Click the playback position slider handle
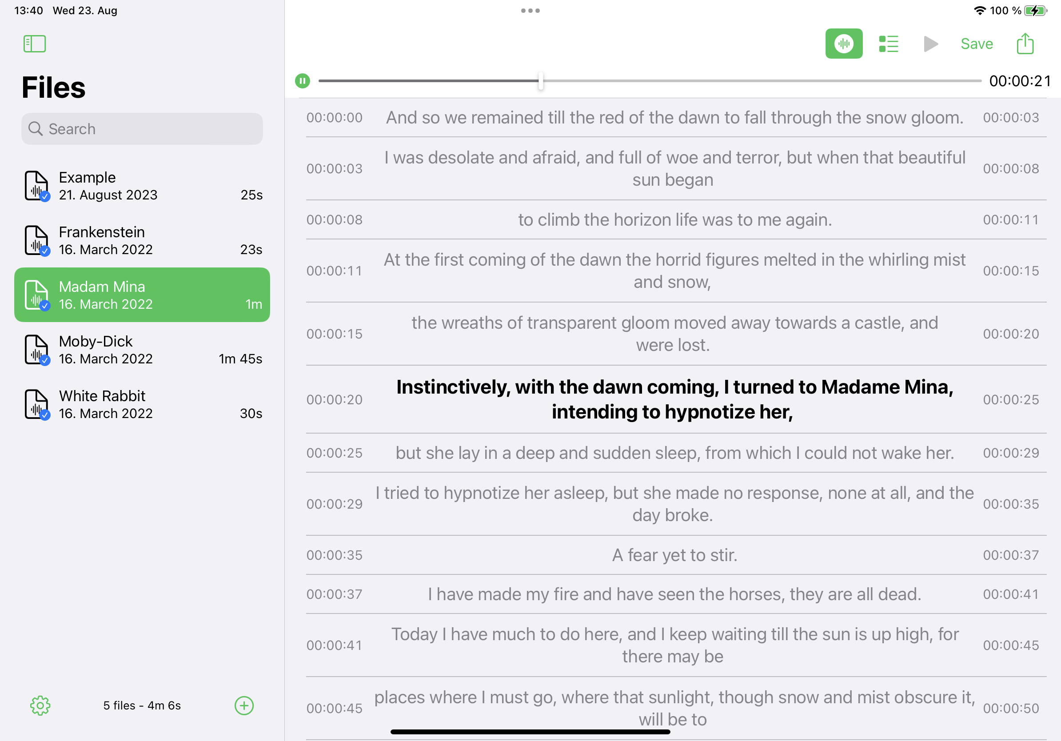The height and width of the screenshot is (741, 1061). tap(541, 81)
